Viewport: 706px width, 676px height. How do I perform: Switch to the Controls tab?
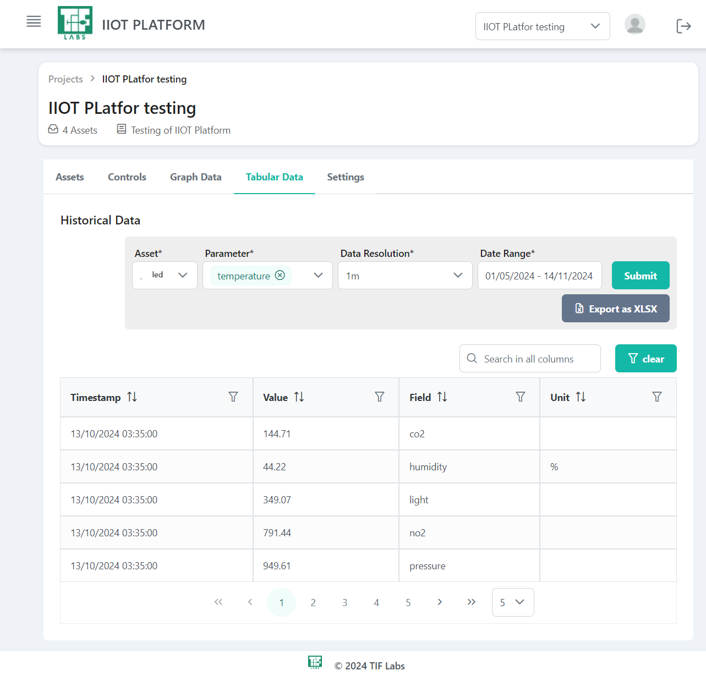click(x=127, y=177)
